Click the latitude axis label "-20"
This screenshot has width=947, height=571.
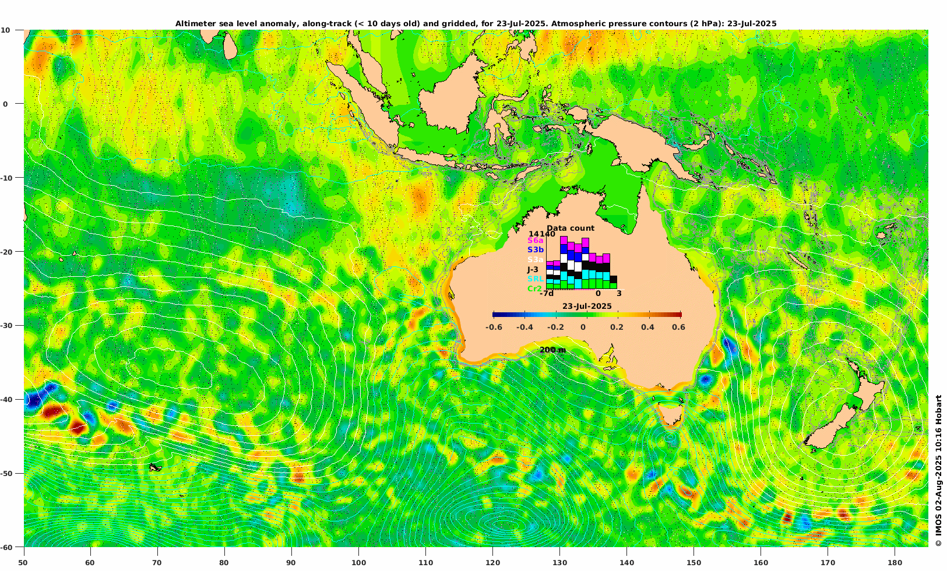[5, 252]
